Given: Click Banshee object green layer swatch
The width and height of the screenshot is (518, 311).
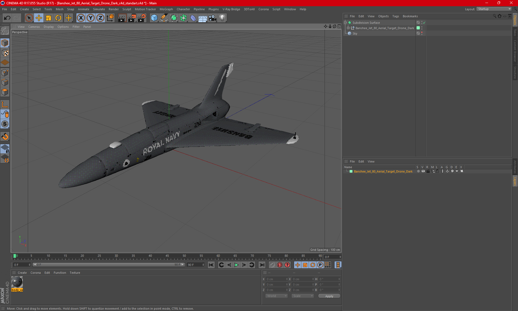Looking at the screenshot, I should pyautogui.click(x=418, y=28).
